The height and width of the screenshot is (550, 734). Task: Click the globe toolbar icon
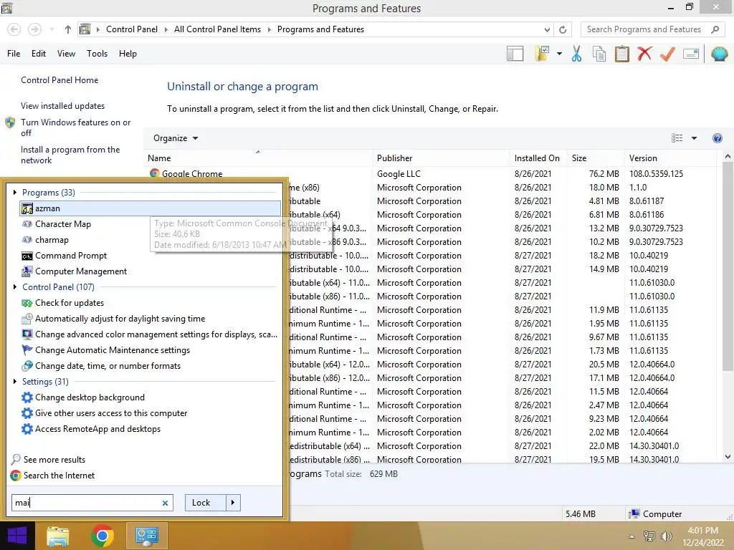click(x=720, y=54)
